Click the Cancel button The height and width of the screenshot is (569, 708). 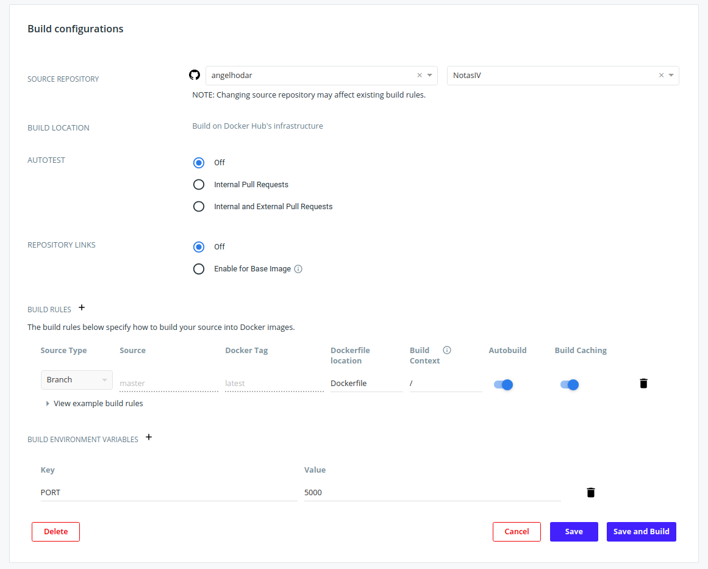(x=517, y=532)
